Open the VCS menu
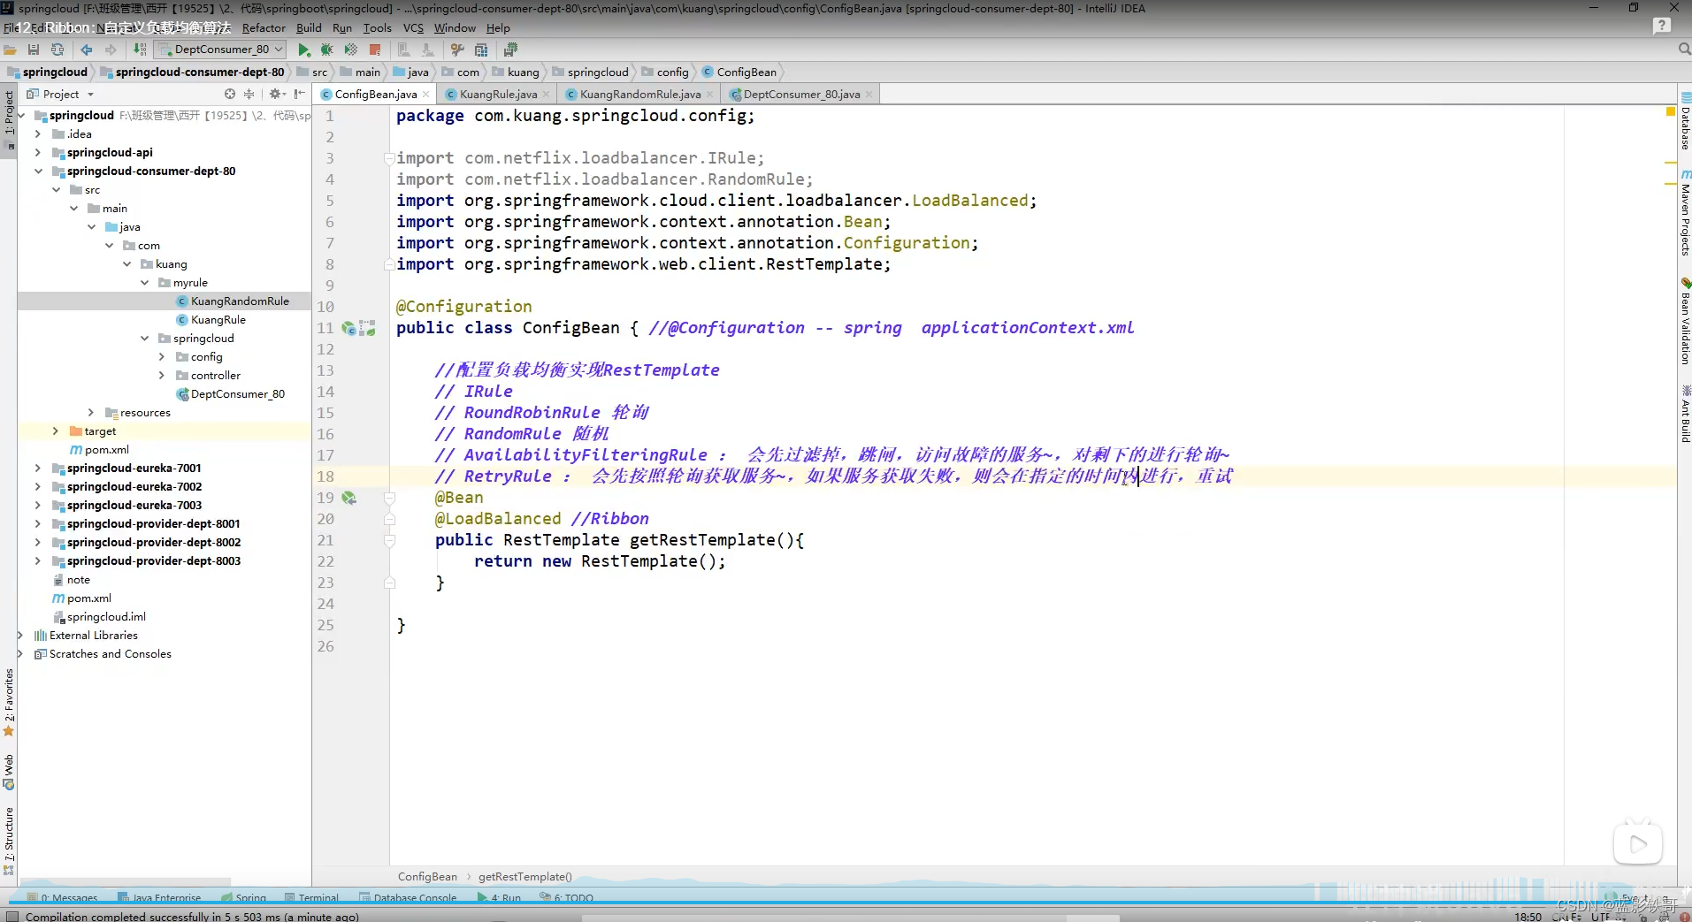 click(413, 28)
